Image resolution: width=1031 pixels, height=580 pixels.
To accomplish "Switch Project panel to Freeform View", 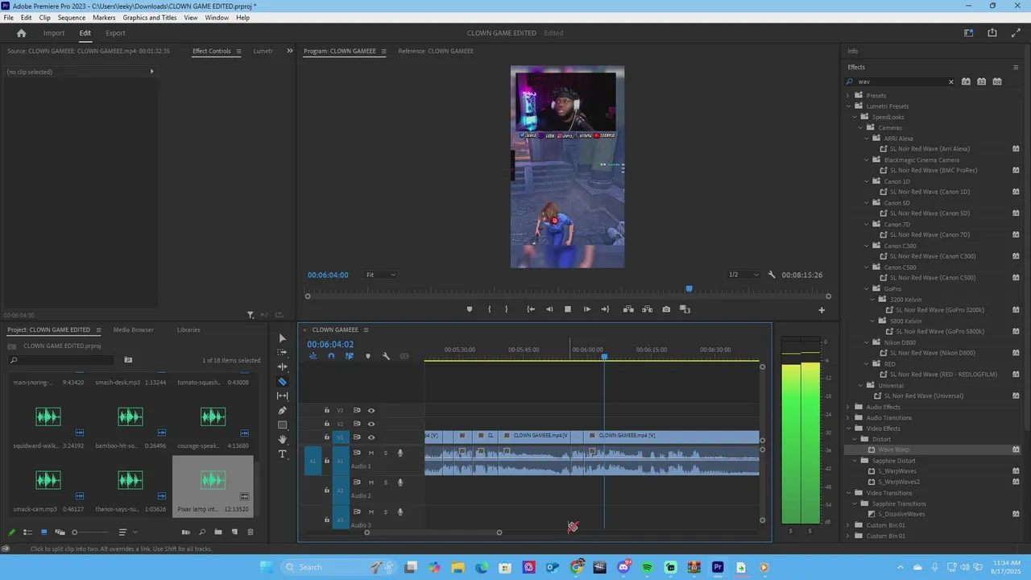I will point(60,532).
